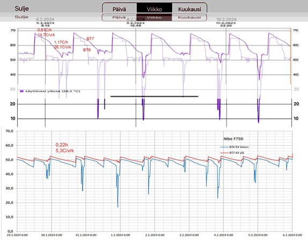
Task: Click the smaller faded Sulje label below the top bar
Action: pyautogui.click(x=21, y=17)
